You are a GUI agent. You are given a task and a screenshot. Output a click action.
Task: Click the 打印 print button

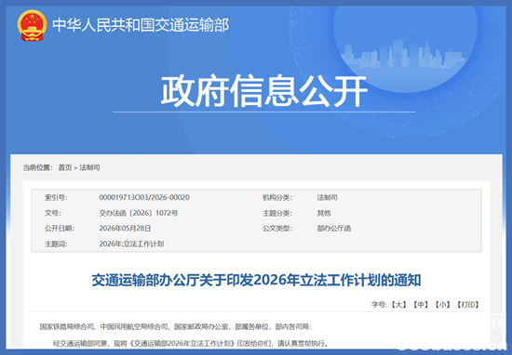pyautogui.click(x=468, y=305)
